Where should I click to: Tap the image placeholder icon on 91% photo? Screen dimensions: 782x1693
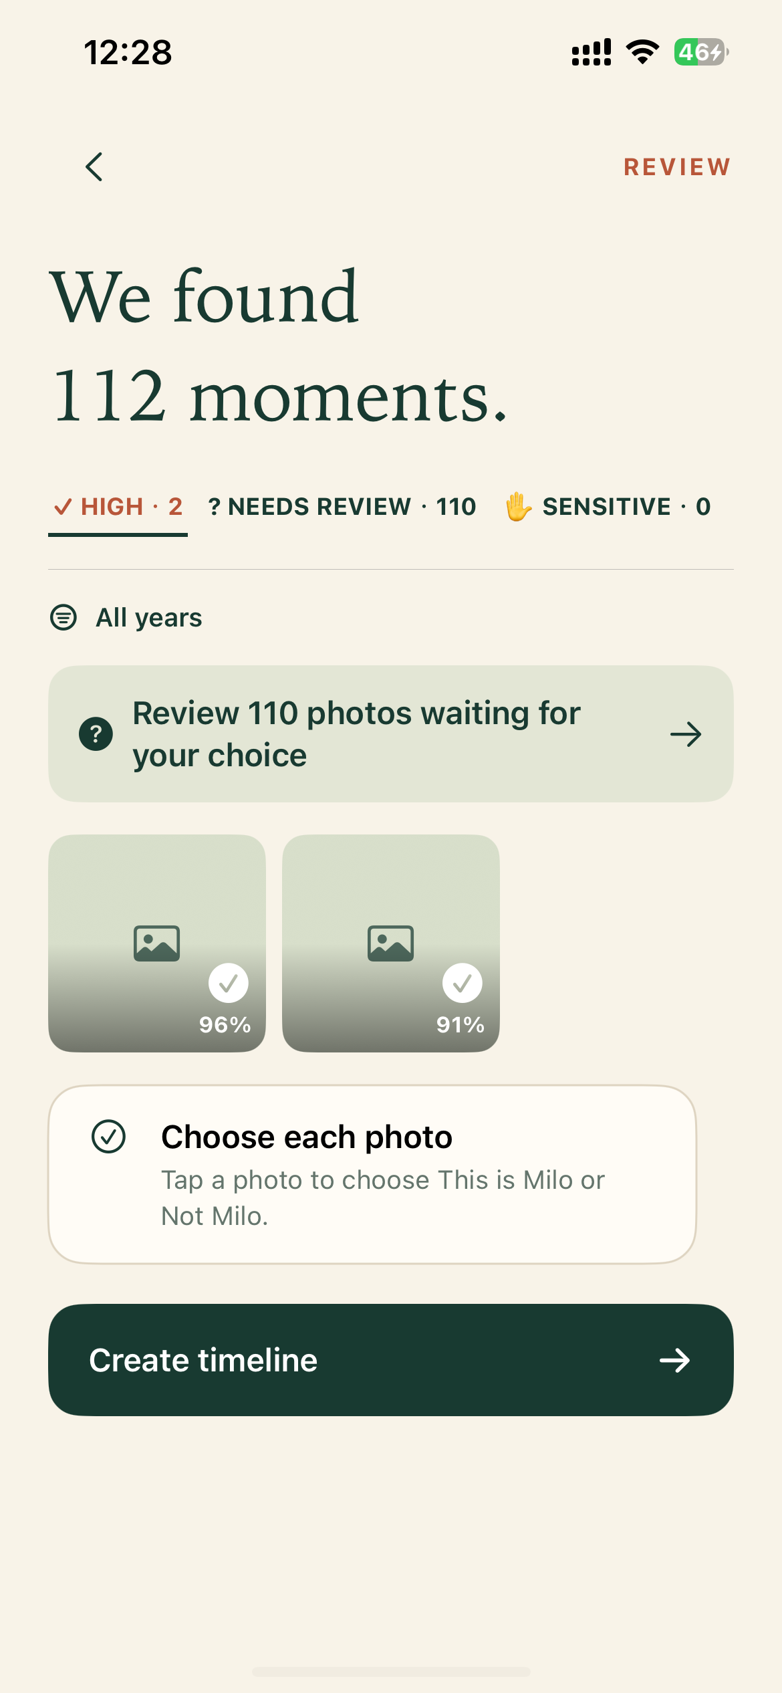pos(390,943)
